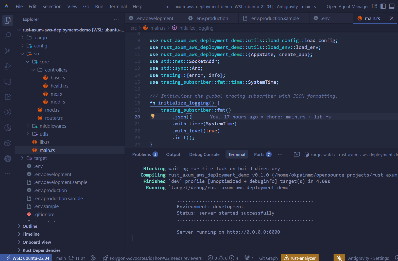
Task: Switch to the Ports panel tab
Action: [x=263, y=154]
